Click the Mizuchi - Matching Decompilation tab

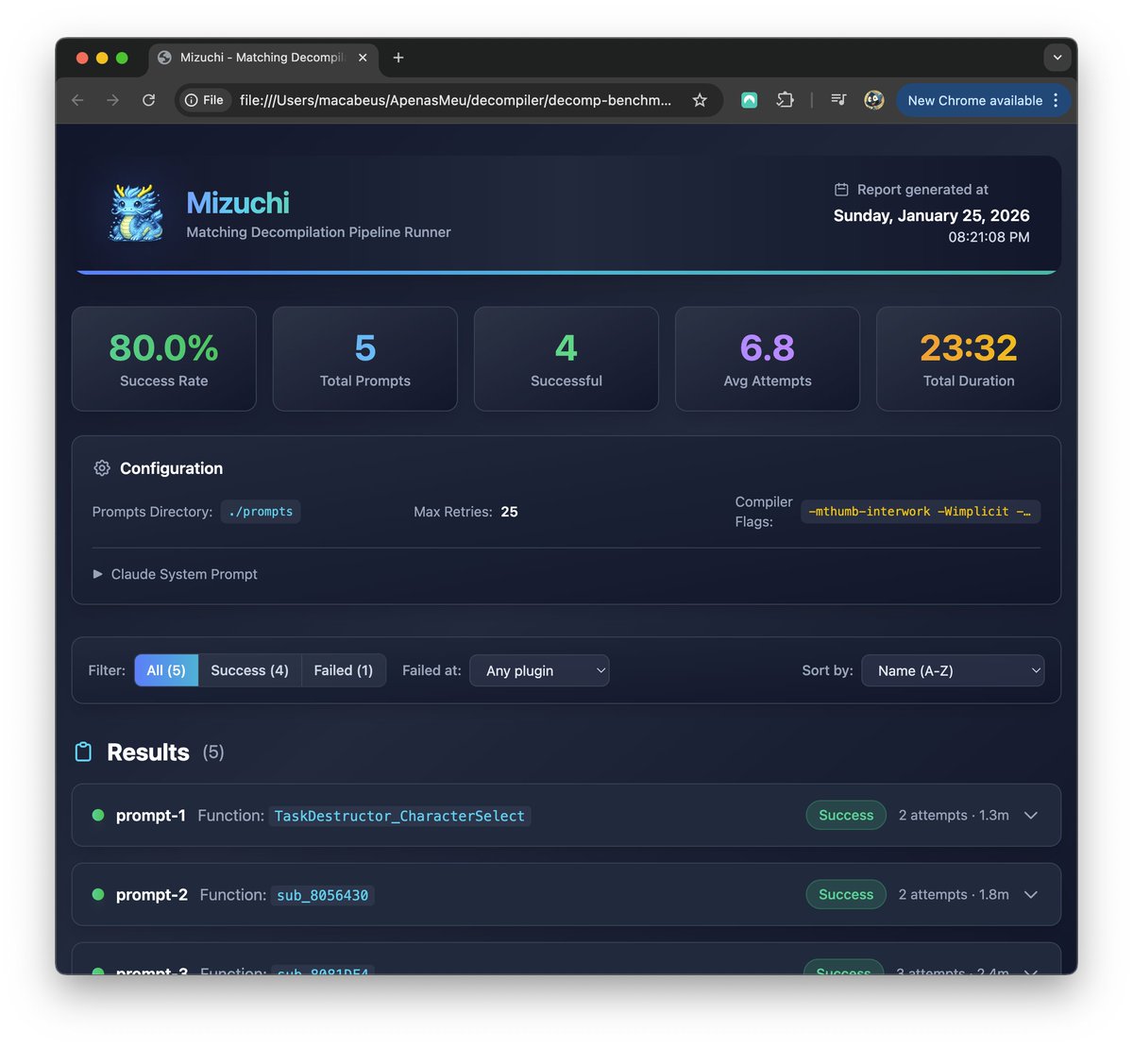pyautogui.click(x=262, y=58)
